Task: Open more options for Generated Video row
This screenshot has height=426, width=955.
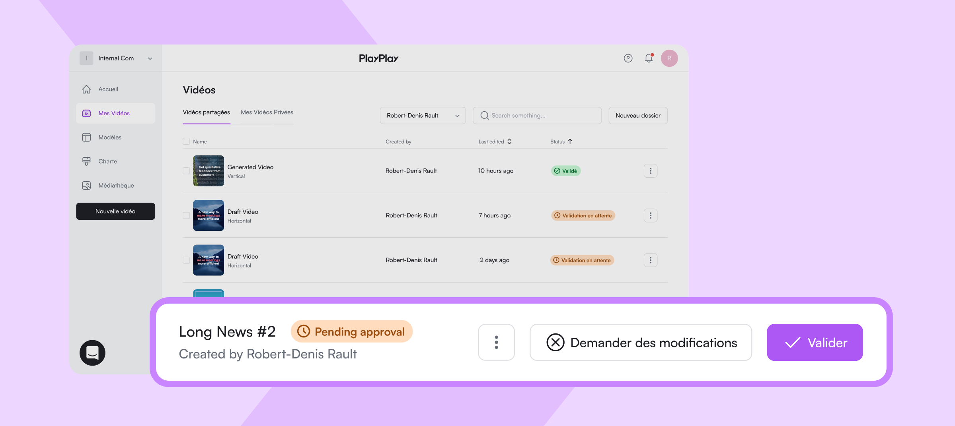Action: point(651,171)
